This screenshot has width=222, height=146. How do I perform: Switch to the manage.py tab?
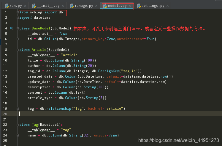coord(83,6)
